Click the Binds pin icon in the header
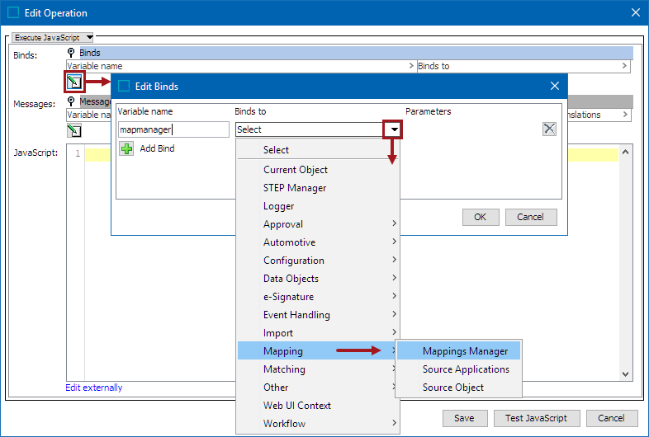 [x=71, y=53]
